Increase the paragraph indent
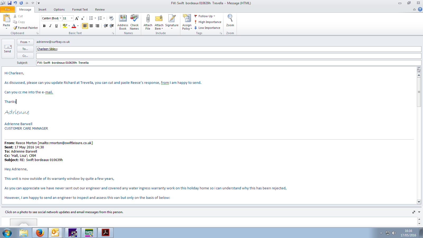This screenshot has height=238, width=423. click(x=112, y=26)
